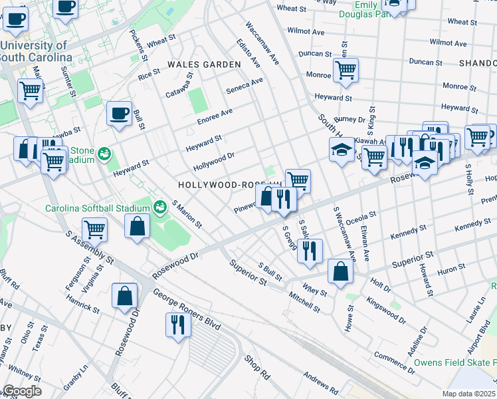Click the coffee cup marker beside Bull St
Viewport: 497px width, 399px height.
(119, 114)
